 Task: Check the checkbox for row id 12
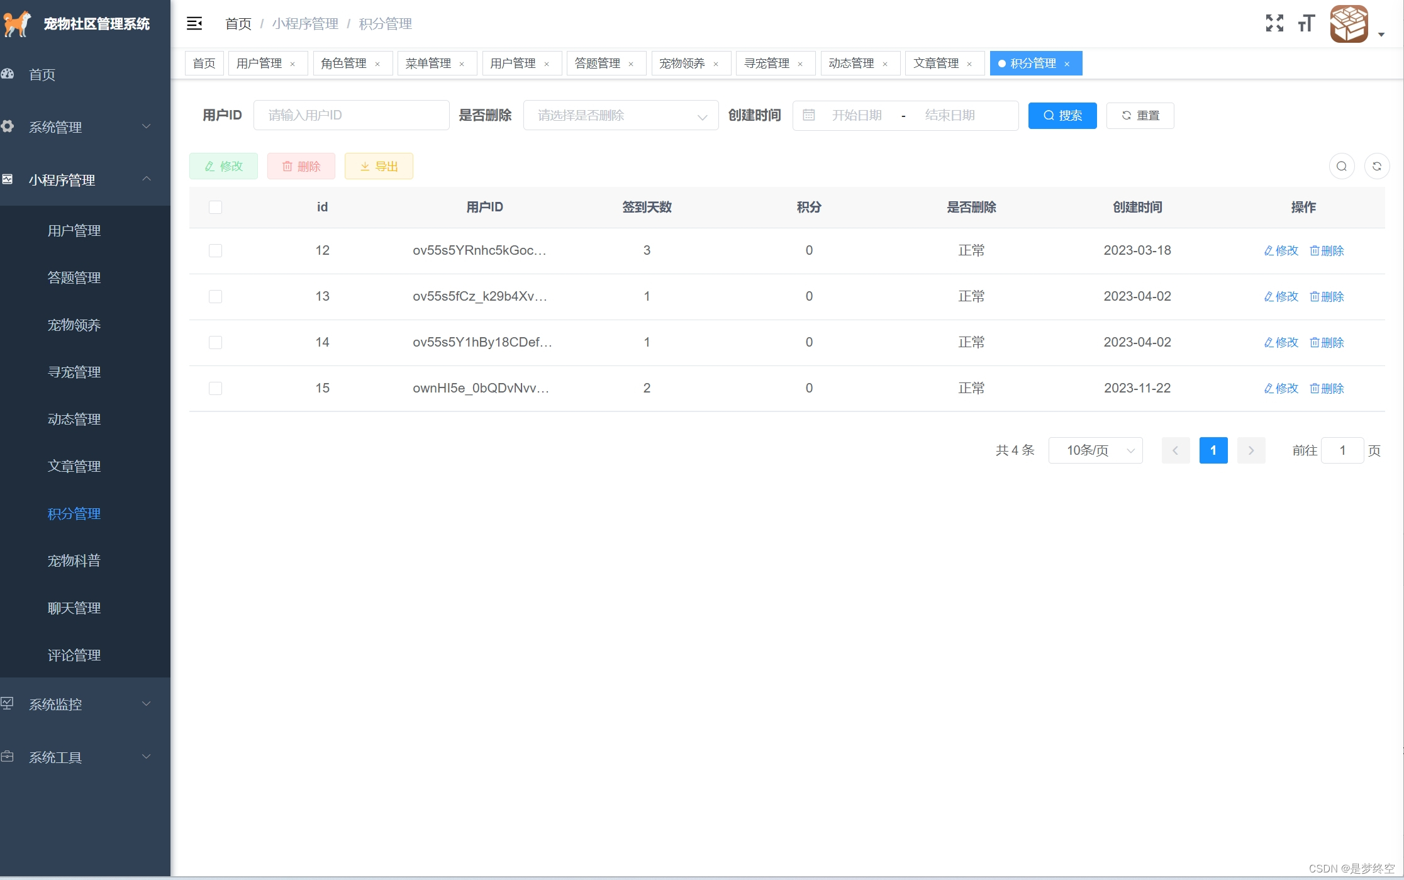click(215, 250)
